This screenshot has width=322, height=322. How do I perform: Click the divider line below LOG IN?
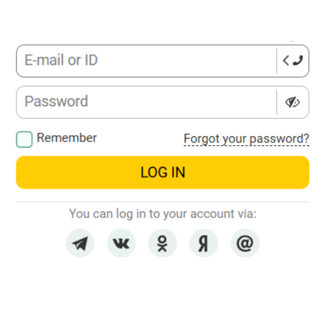click(x=163, y=202)
